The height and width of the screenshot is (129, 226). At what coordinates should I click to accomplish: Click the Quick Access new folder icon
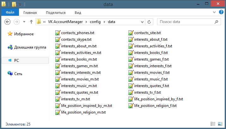click(14, 4)
